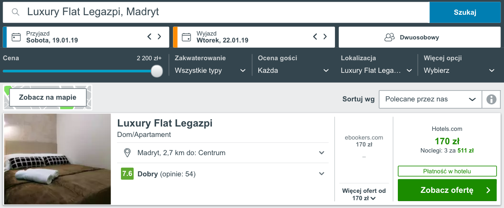Image resolution: width=504 pixels, height=208 pixels.
Task: Open Więcej opcji Wybierz dropdown
Action: [x=459, y=71]
